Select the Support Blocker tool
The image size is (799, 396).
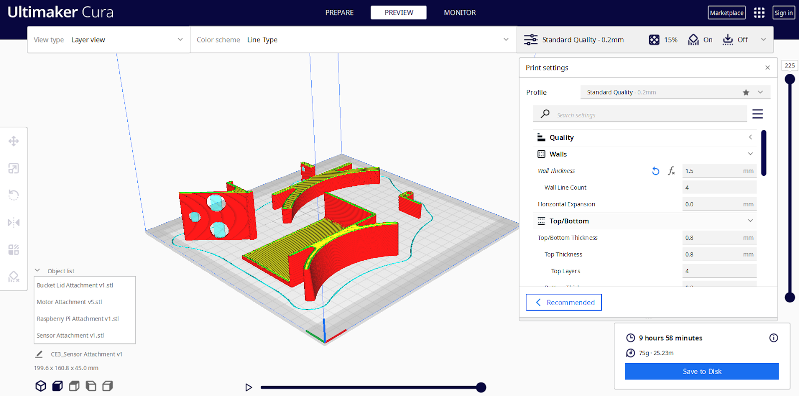[13, 277]
